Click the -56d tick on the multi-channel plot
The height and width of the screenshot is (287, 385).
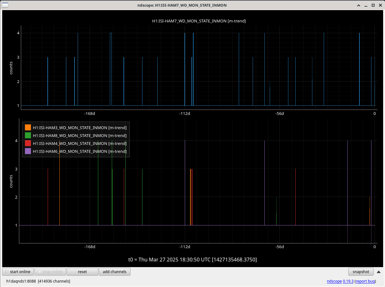(280, 247)
